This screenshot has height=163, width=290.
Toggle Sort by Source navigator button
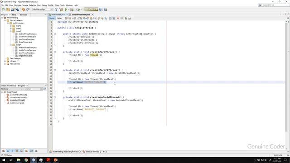pos(36,151)
